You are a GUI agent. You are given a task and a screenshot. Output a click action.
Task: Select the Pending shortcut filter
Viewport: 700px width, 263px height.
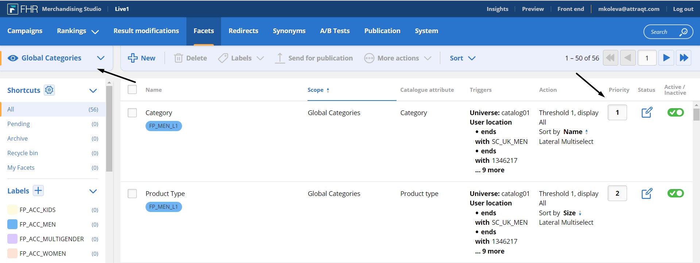(53, 124)
